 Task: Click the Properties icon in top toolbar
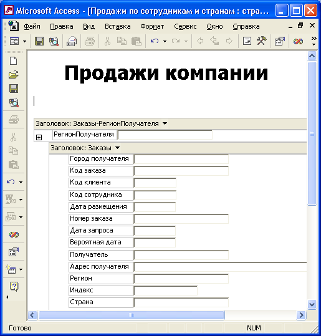point(279,41)
